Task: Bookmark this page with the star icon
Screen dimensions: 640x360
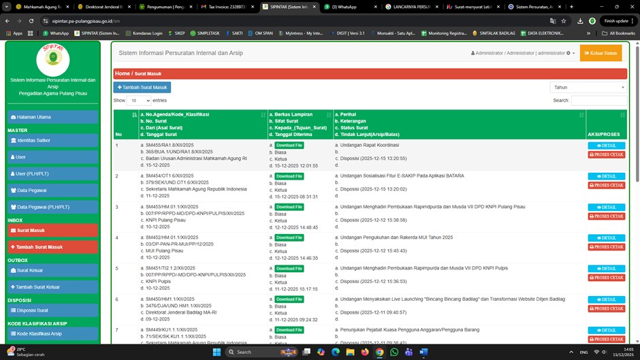Action: [563, 21]
